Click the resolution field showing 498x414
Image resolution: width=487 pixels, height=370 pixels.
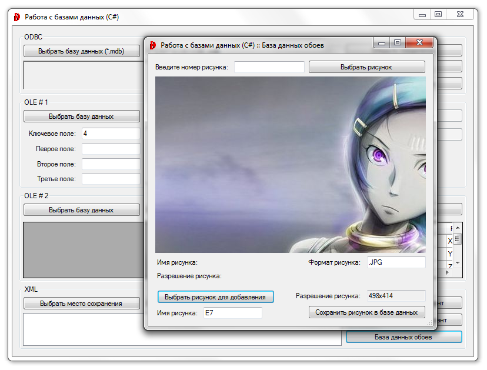[396, 296]
